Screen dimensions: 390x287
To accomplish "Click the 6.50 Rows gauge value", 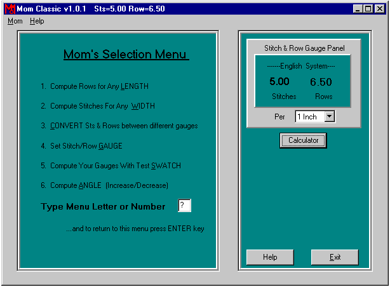I will tap(321, 82).
